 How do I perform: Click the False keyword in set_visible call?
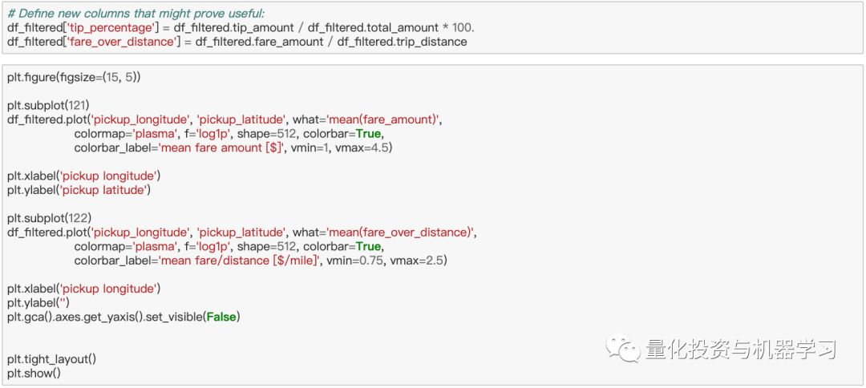coord(221,317)
